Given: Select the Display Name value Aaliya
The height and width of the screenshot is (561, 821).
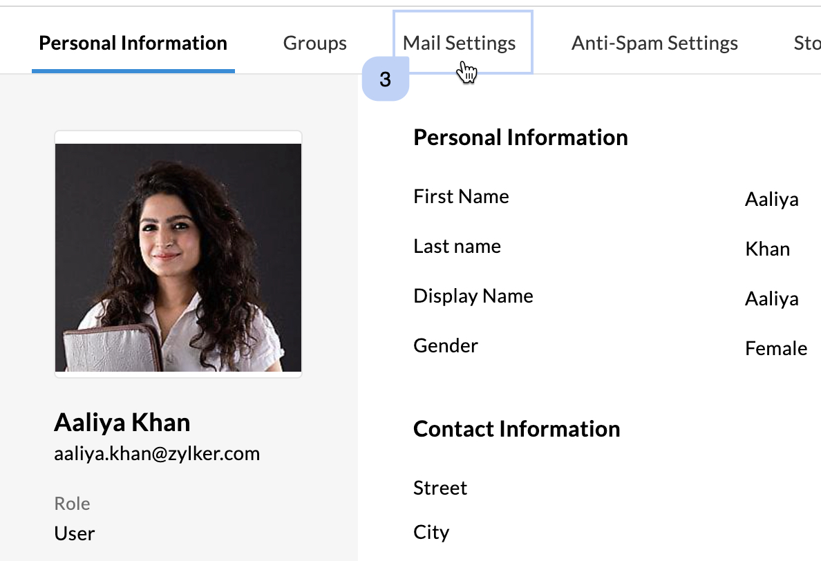Looking at the screenshot, I should (771, 299).
